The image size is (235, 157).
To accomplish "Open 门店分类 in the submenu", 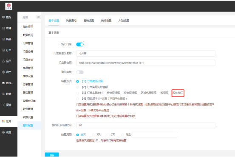I will (28, 51).
